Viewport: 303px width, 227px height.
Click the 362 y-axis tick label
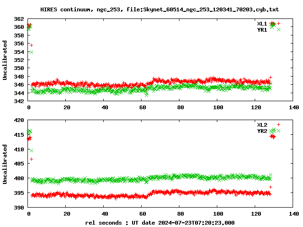19,19
